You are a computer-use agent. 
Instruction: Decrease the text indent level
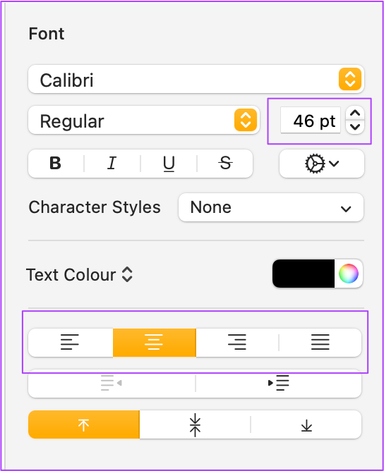pyautogui.click(x=112, y=383)
